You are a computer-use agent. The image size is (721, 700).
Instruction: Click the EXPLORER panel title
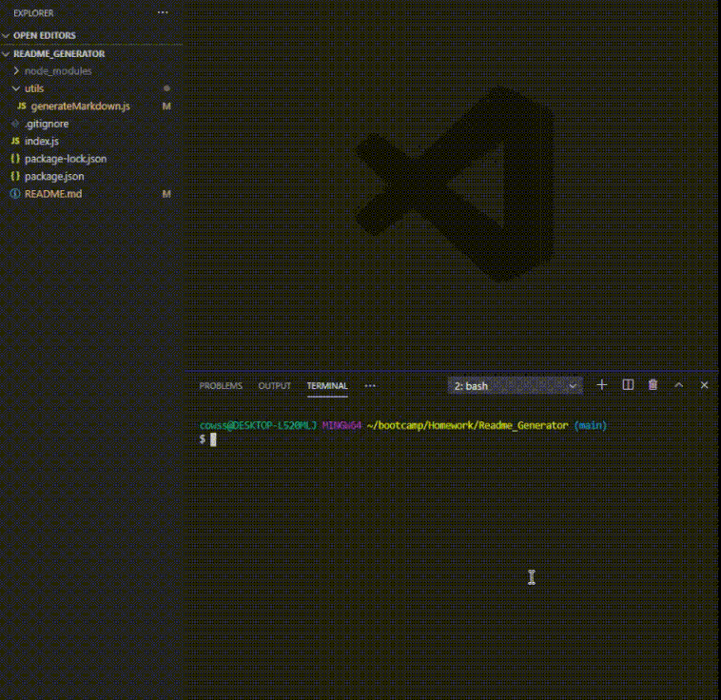[x=33, y=13]
